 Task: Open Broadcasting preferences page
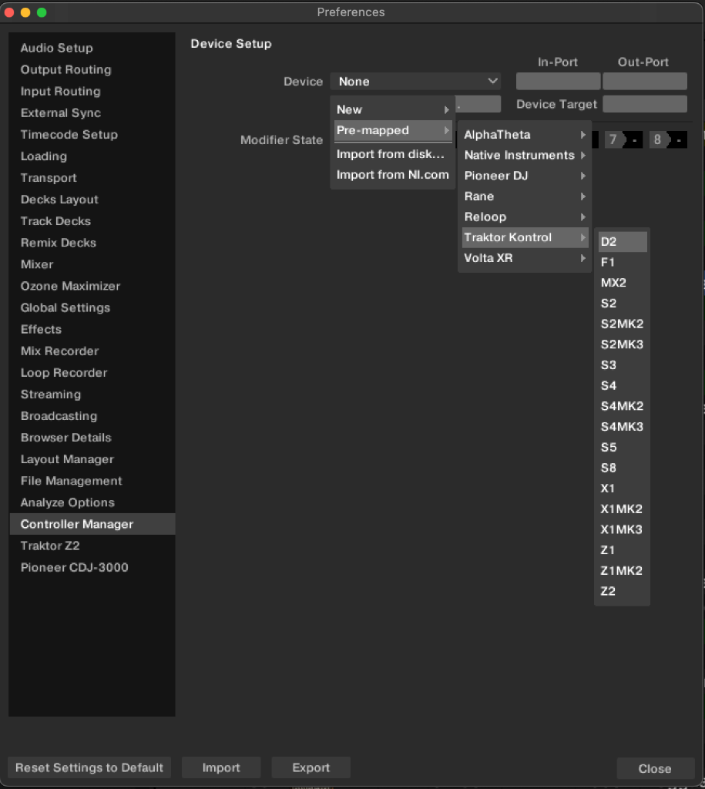click(92, 415)
